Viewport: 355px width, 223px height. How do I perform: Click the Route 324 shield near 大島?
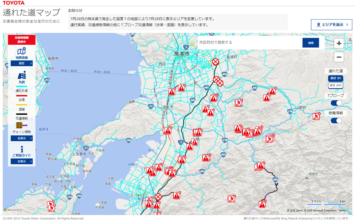click(x=70, y=196)
